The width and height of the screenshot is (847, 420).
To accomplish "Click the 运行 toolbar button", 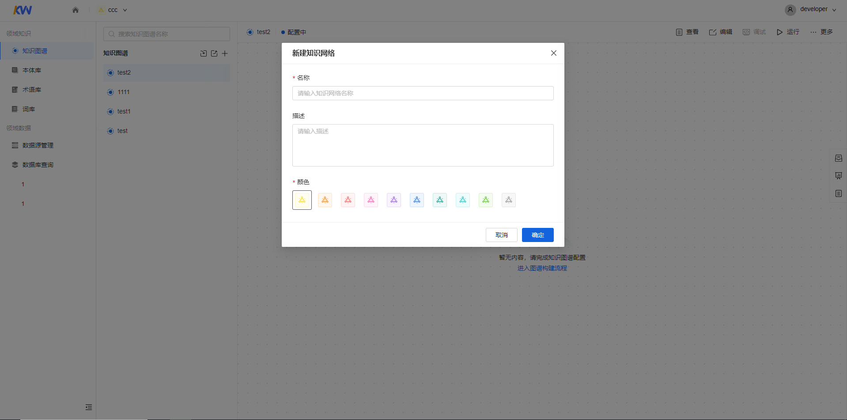I will (x=788, y=32).
